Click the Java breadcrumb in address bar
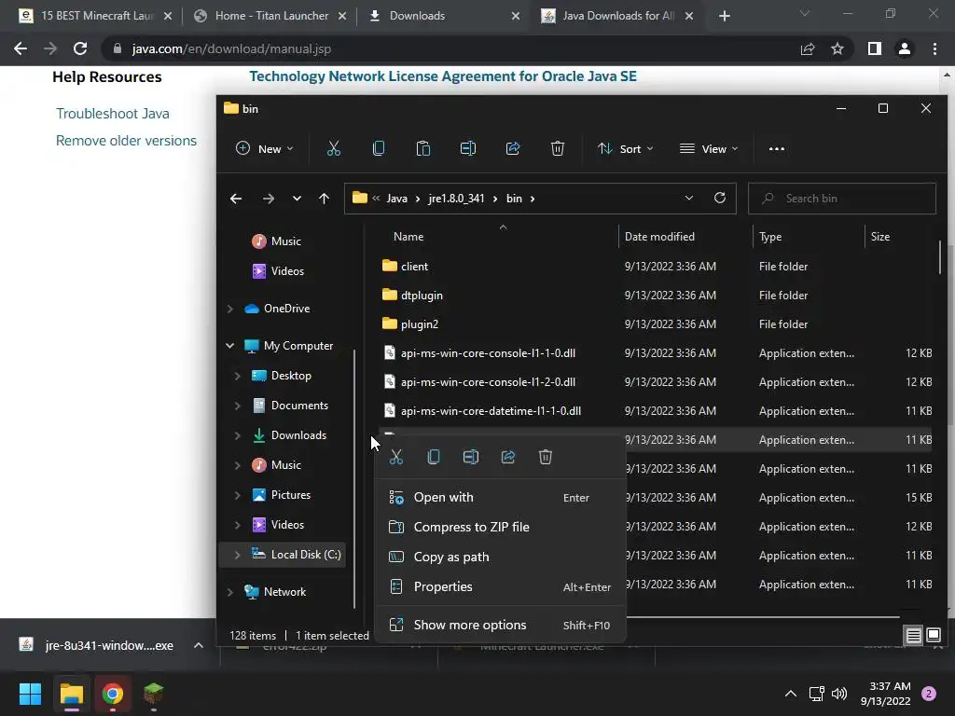 tap(396, 199)
